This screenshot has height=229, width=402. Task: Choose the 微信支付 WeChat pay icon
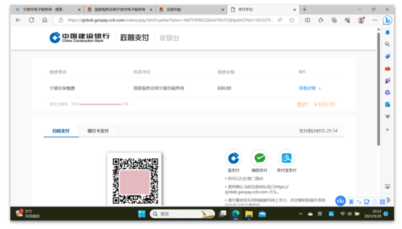[259, 158]
